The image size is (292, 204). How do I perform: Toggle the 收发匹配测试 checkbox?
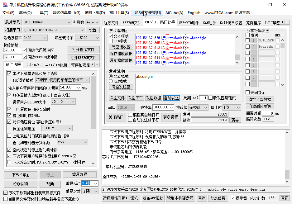[x=211, y=97]
